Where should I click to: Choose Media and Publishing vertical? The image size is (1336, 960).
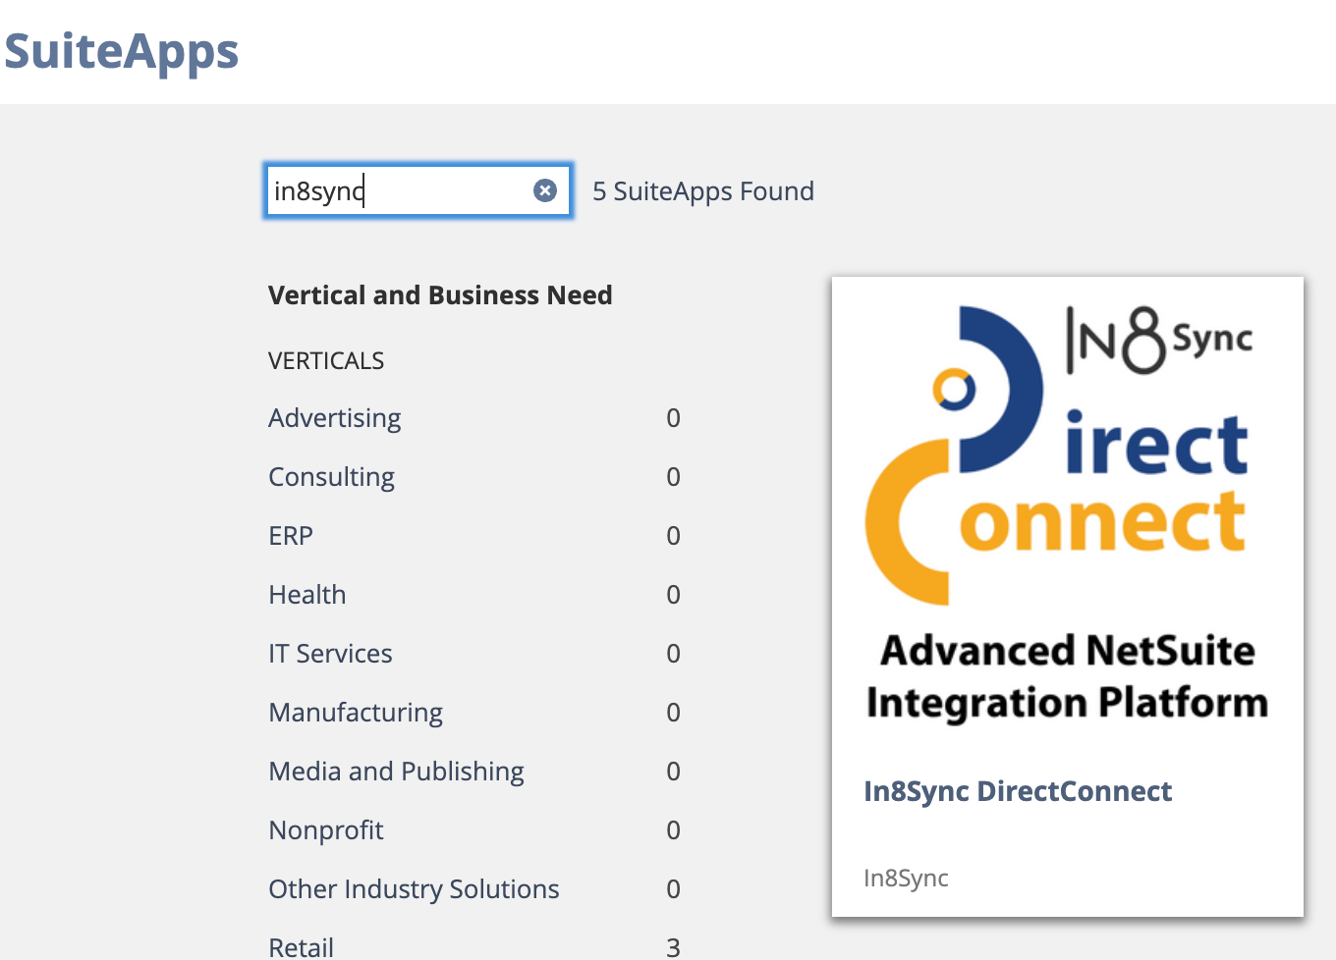click(x=396, y=772)
